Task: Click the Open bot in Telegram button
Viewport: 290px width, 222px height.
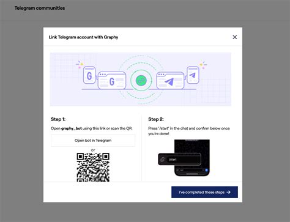Action: [93, 141]
